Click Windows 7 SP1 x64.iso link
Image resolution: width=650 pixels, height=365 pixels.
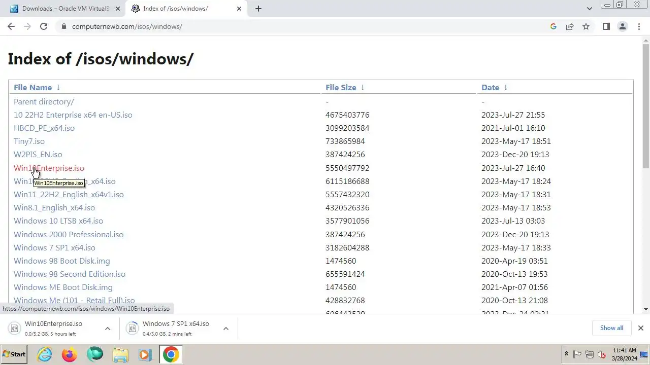pyautogui.click(x=54, y=247)
